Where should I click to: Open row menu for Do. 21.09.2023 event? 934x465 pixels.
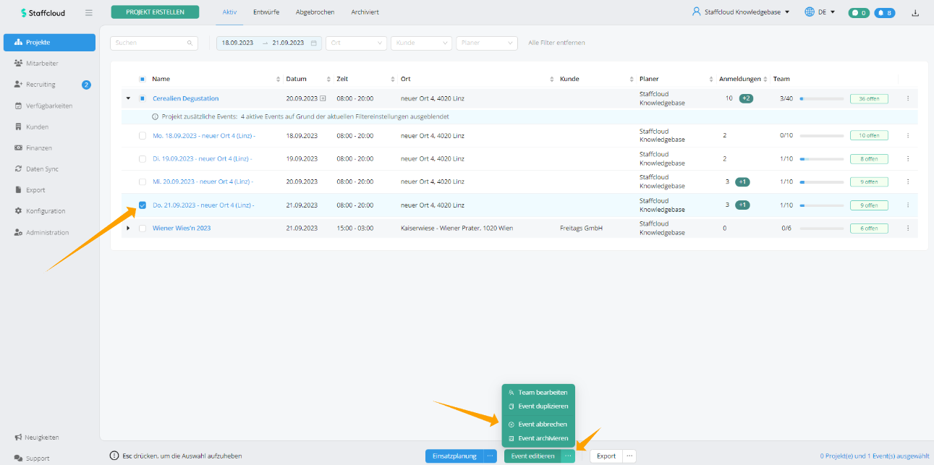coord(907,205)
